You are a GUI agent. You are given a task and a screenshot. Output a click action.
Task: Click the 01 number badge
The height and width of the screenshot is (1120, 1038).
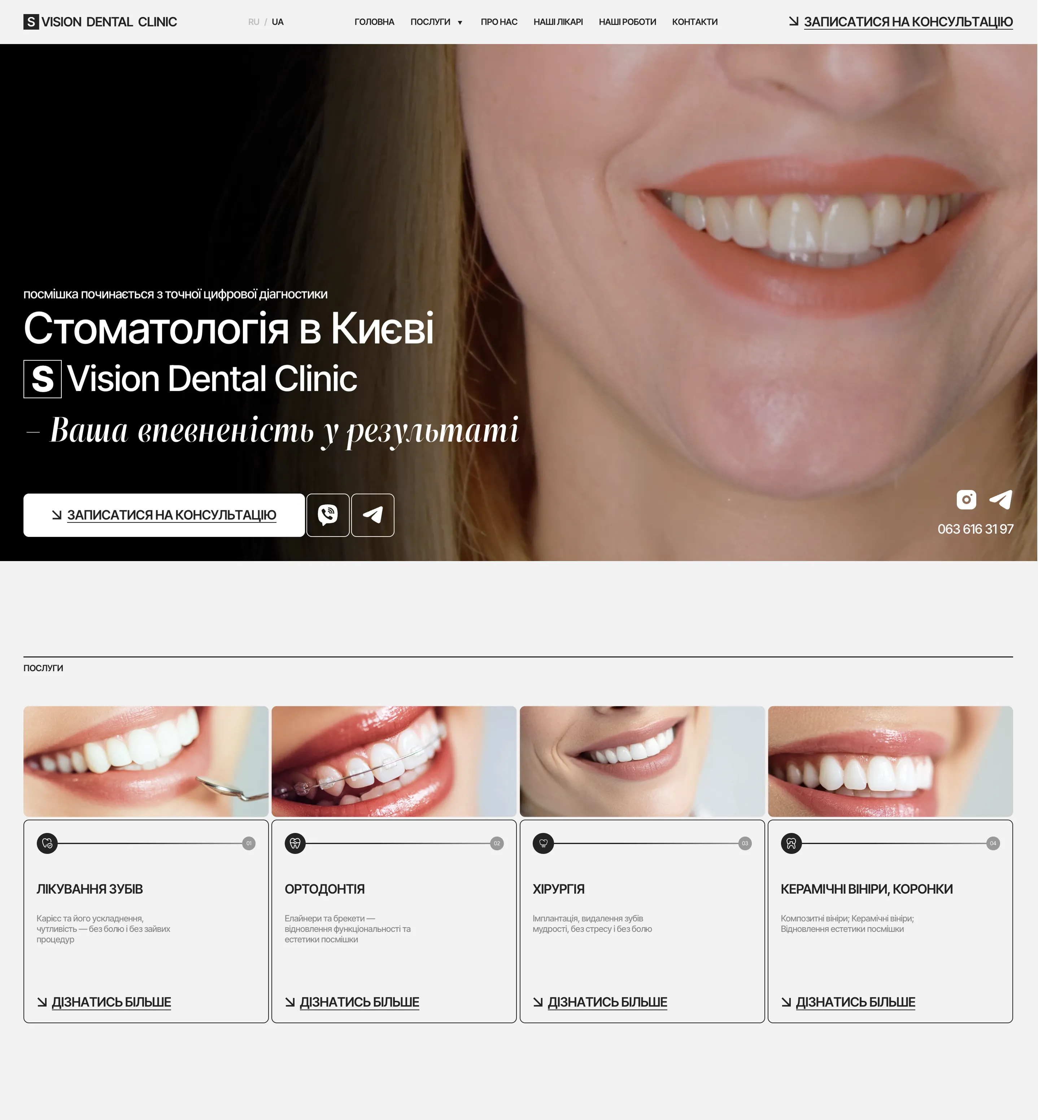point(249,843)
